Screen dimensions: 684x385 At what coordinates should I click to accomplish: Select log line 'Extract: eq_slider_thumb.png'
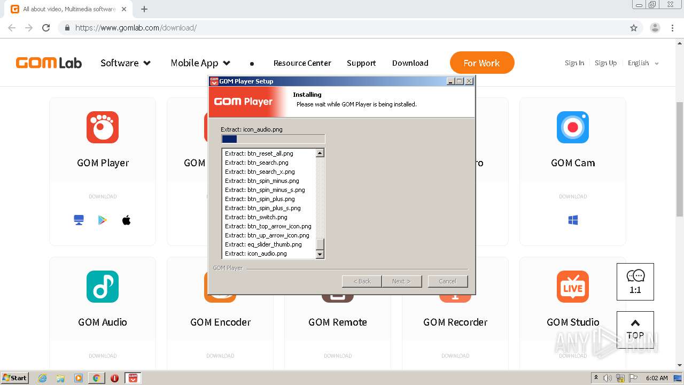pos(263,244)
